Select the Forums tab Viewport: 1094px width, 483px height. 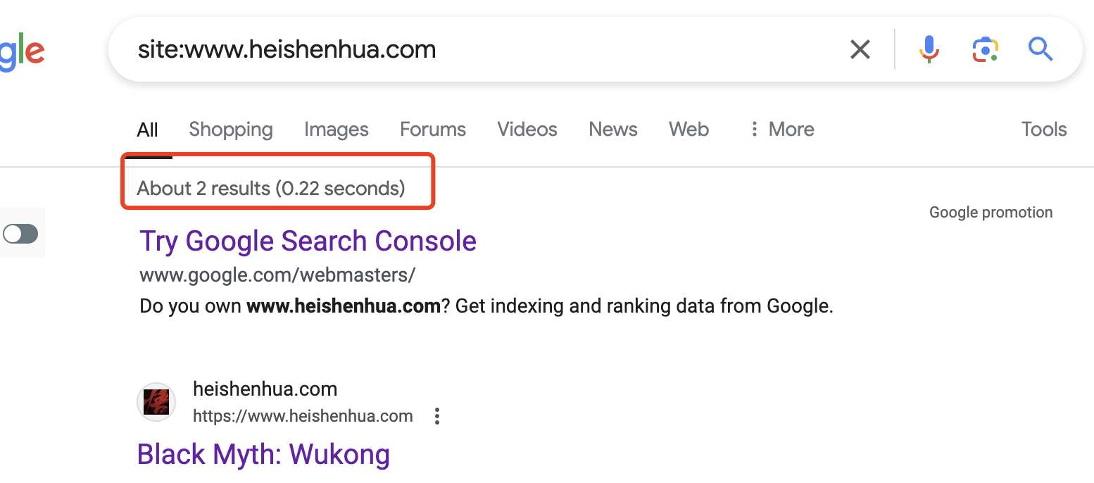coord(433,130)
